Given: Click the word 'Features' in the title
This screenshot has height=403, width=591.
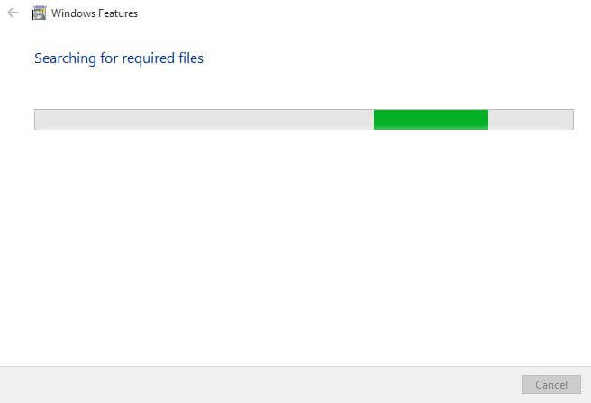Looking at the screenshot, I should click(x=118, y=13).
